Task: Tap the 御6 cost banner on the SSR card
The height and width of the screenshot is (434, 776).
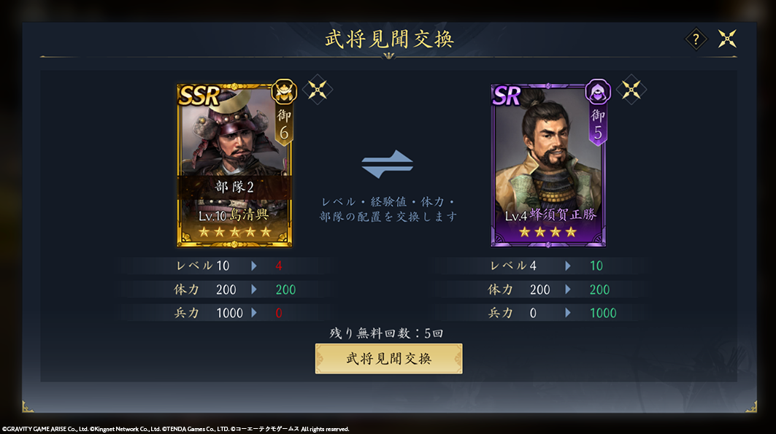Action: [x=283, y=126]
